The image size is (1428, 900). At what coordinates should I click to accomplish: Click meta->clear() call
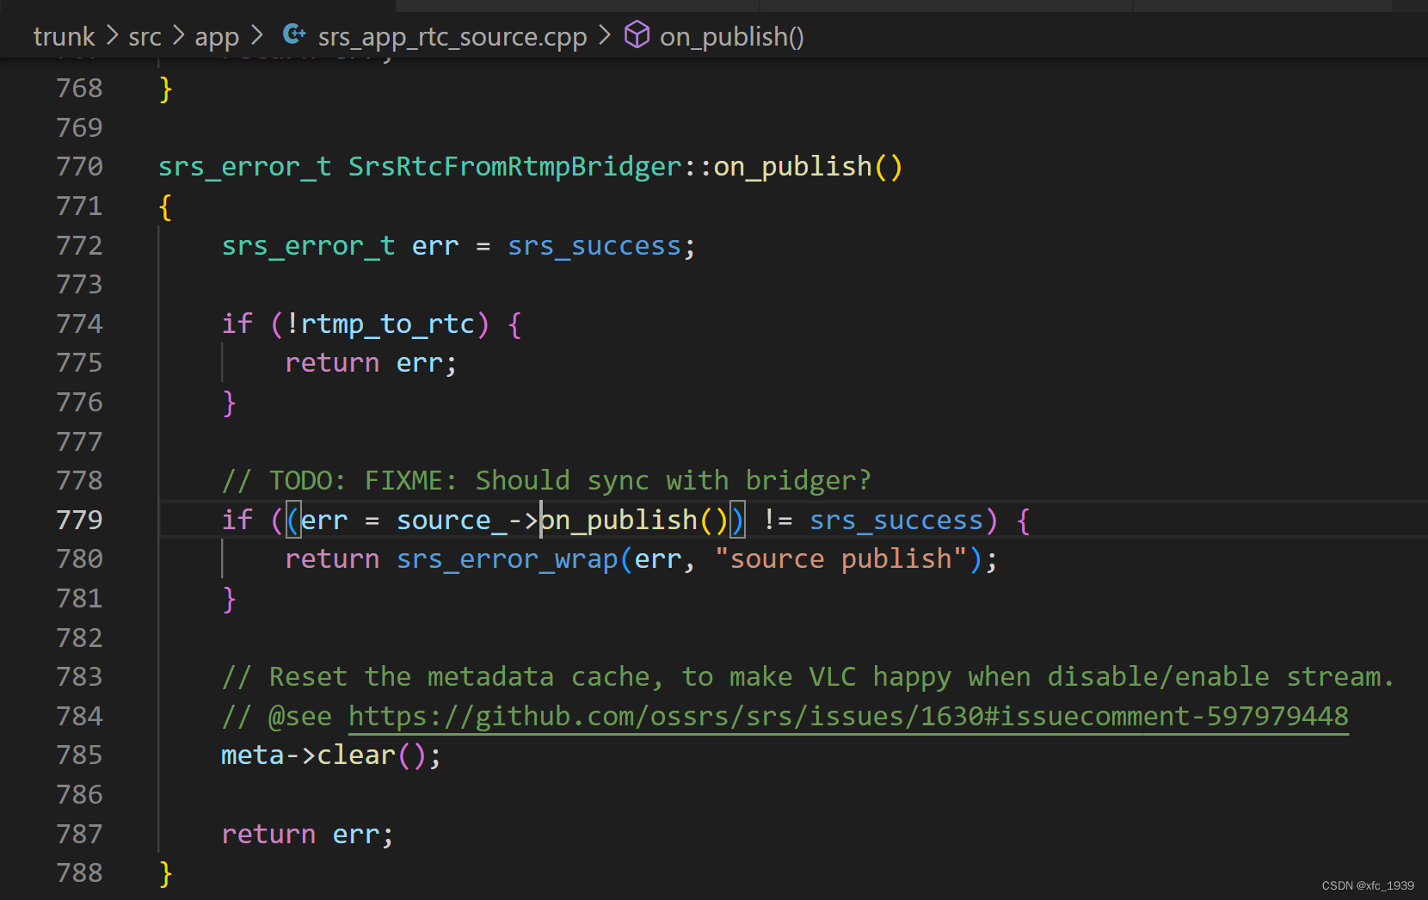pyautogui.click(x=323, y=755)
